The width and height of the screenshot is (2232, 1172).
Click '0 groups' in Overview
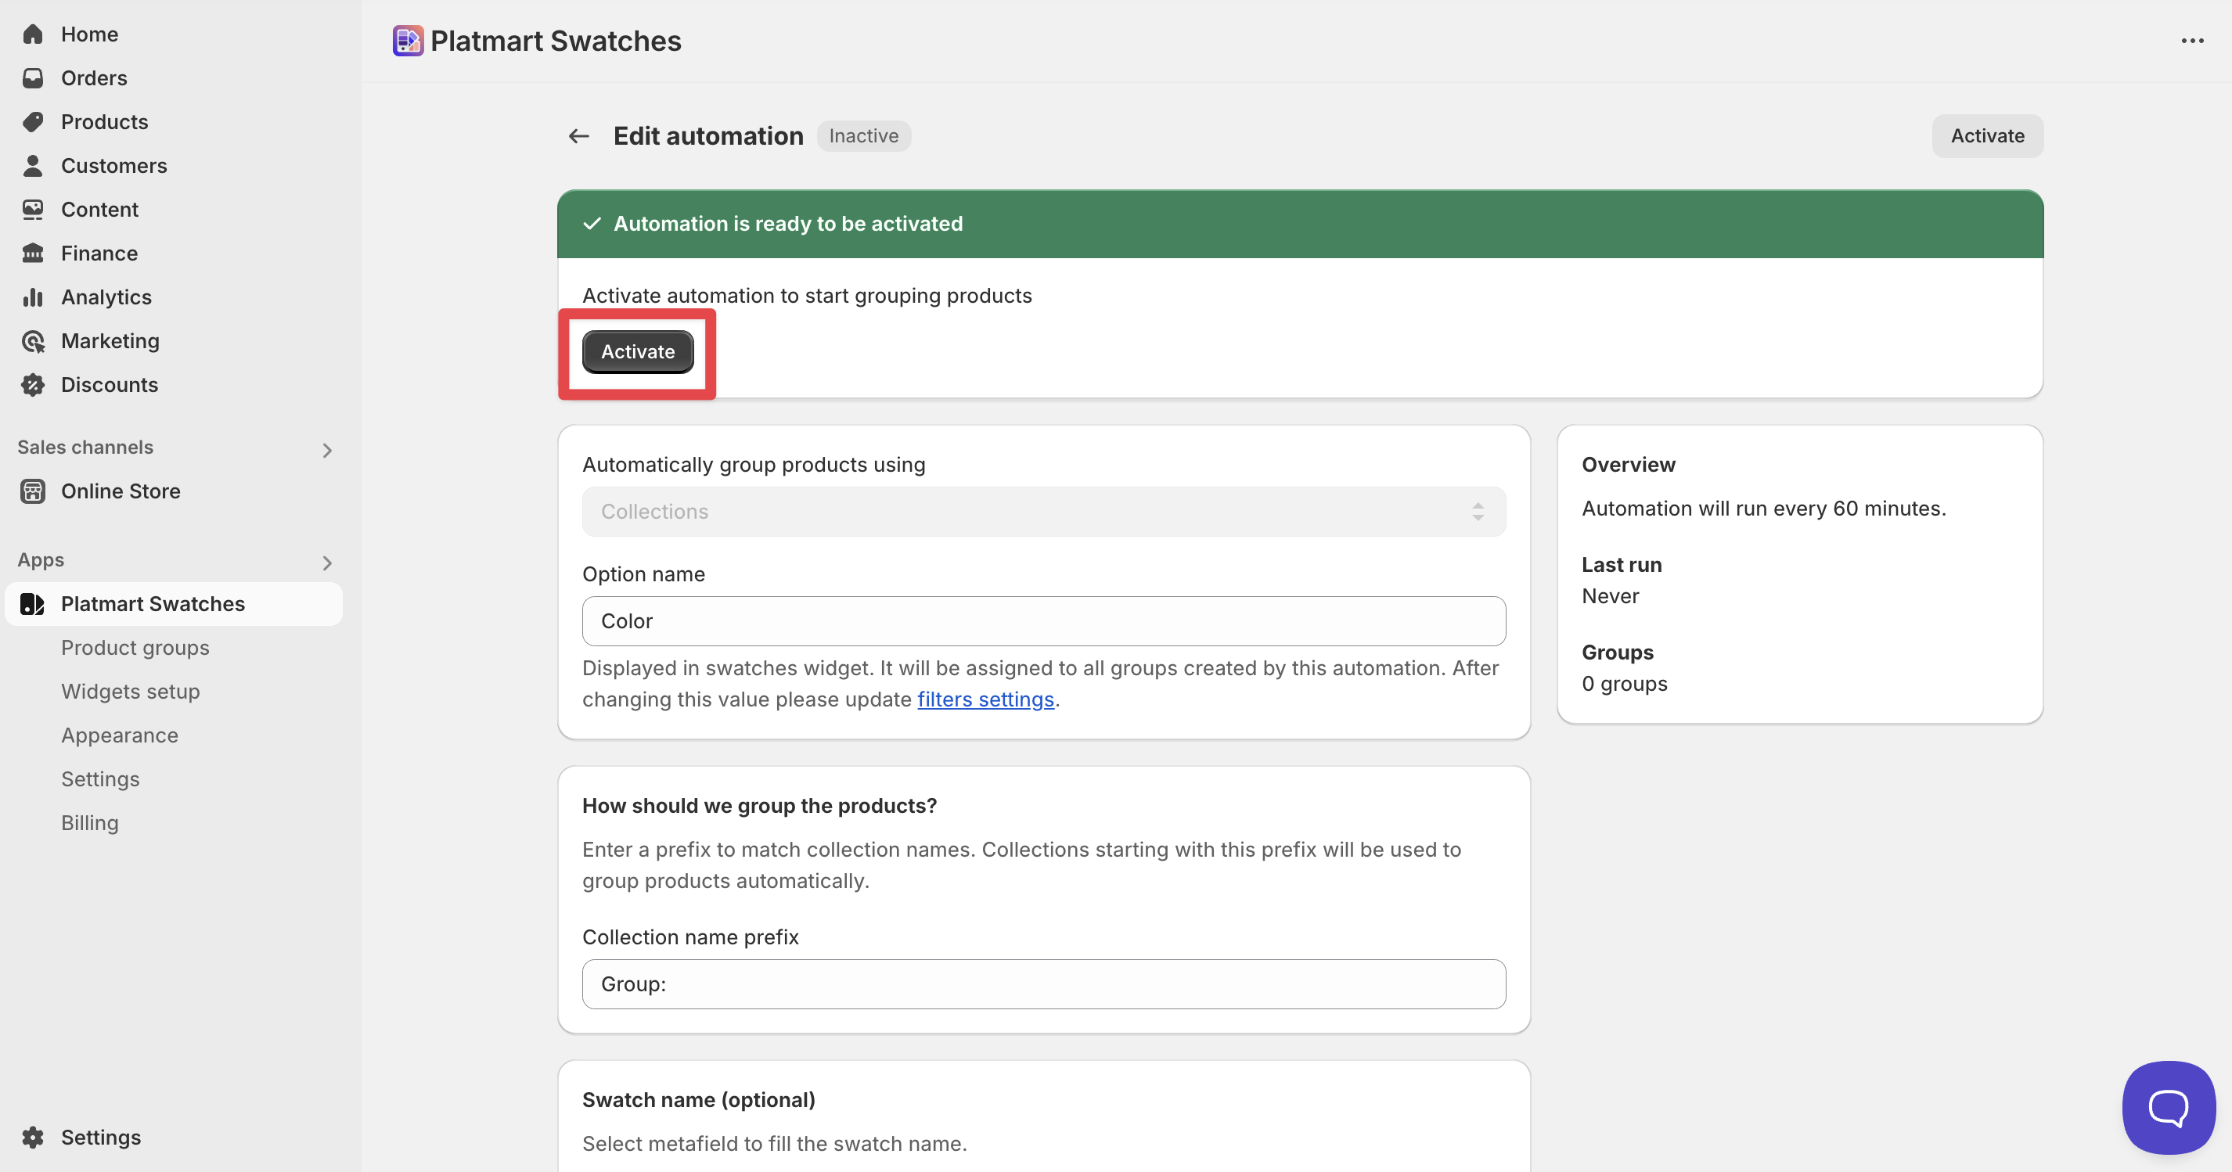[1624, 684]
